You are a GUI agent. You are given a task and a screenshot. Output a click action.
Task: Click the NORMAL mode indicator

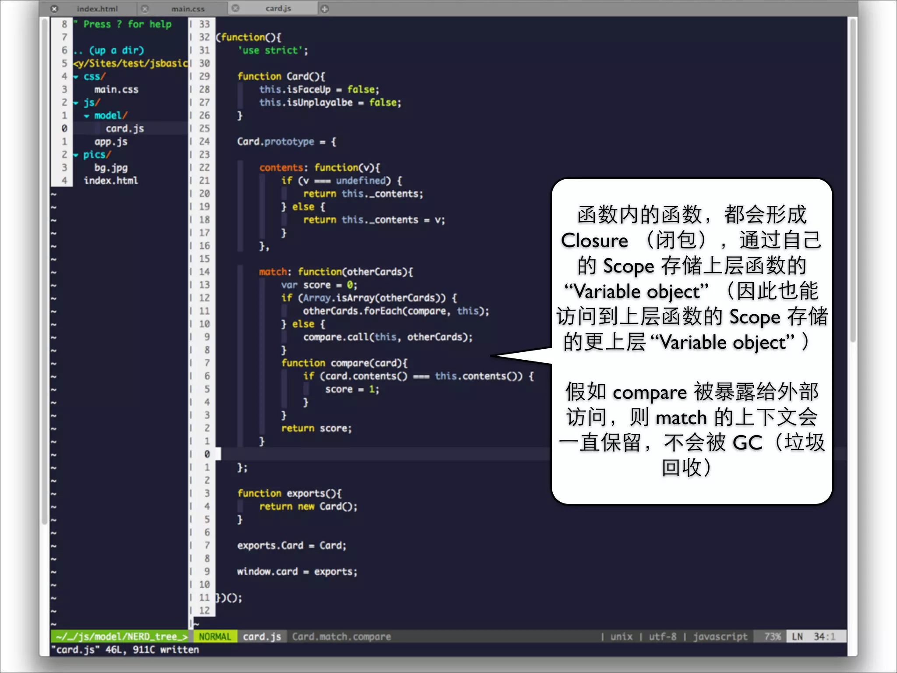[215, 636]
